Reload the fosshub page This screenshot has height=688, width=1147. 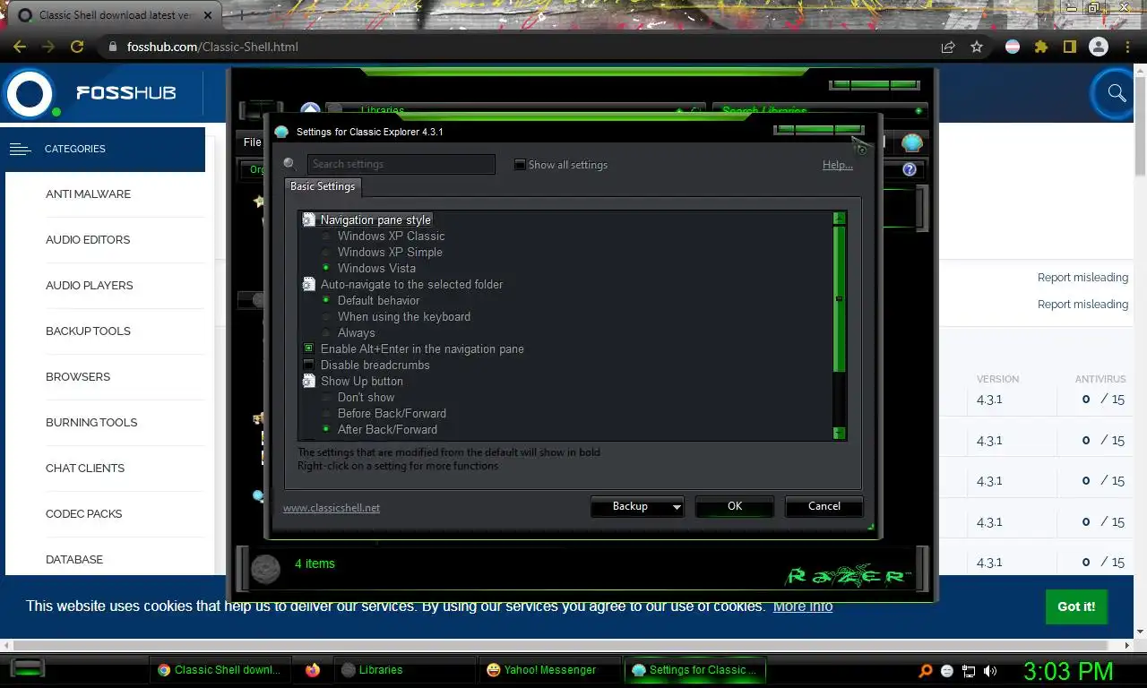tap(77, 47)
